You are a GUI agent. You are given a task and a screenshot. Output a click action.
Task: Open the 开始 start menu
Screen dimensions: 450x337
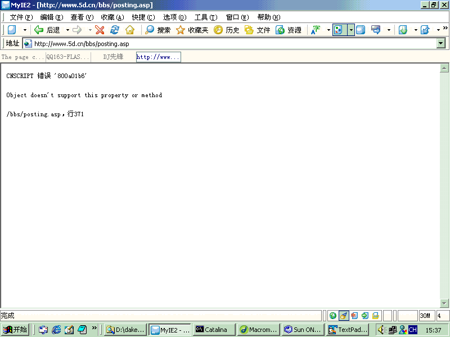coord(15,330)
